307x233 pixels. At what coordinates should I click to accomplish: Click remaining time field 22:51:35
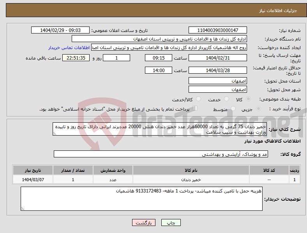click(x=76, y=58)
